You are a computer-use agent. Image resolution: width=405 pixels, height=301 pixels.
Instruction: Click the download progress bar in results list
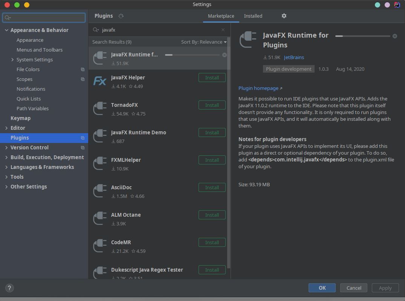(x=193, y=55)
